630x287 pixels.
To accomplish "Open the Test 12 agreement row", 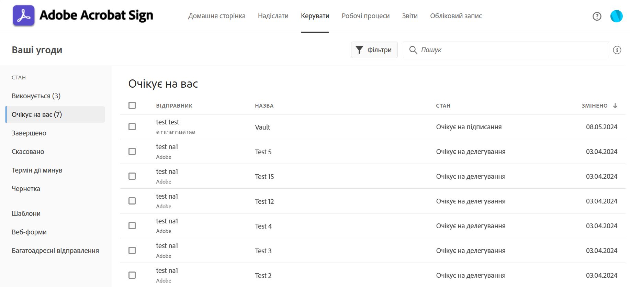I will (x=265, y=201).
